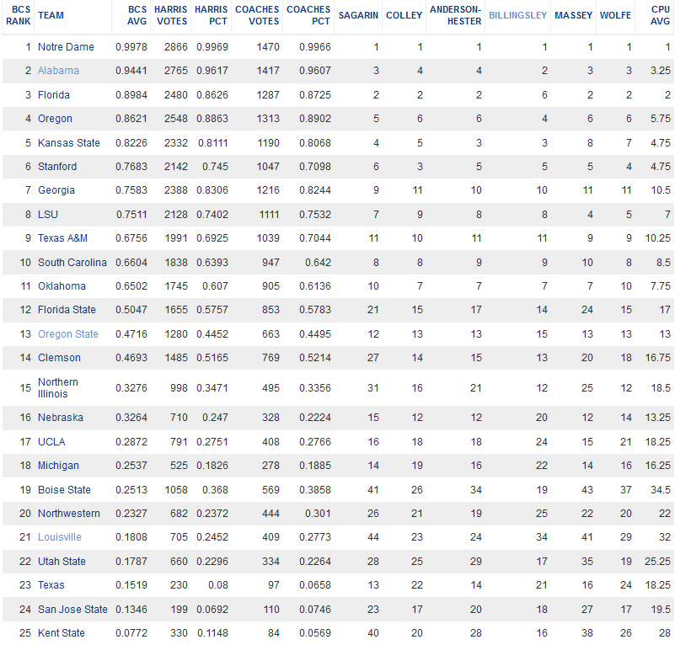Click the Wolfe column header

[x=615, y=16]
